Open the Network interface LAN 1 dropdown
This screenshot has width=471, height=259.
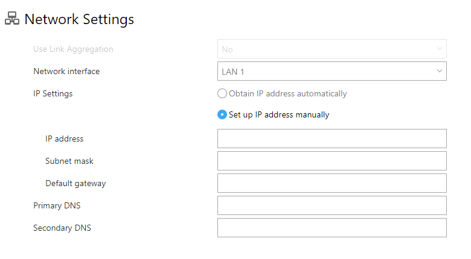coord(332,71)
